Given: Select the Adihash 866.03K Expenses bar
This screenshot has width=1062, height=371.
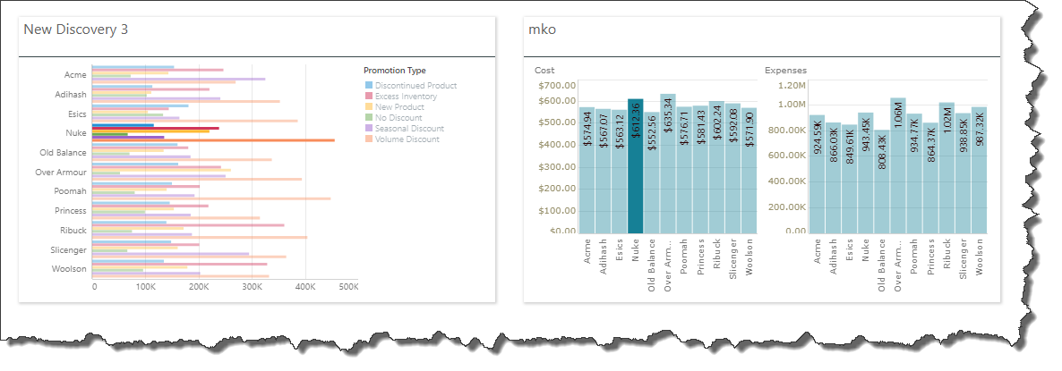Looking at the screenshot, I should (833, 179).
